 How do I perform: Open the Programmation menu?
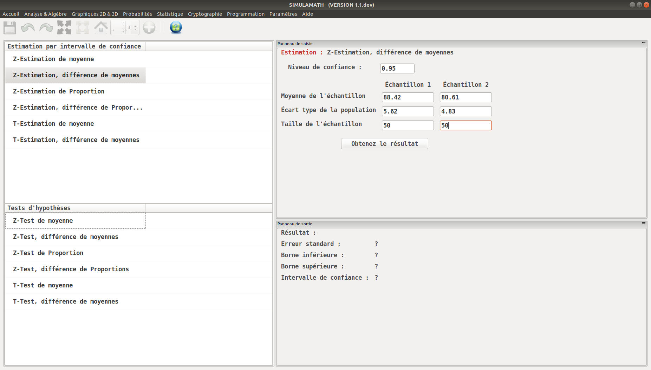click(246, 14)
